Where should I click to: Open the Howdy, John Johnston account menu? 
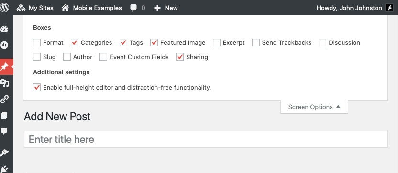(x=355, y=8)
